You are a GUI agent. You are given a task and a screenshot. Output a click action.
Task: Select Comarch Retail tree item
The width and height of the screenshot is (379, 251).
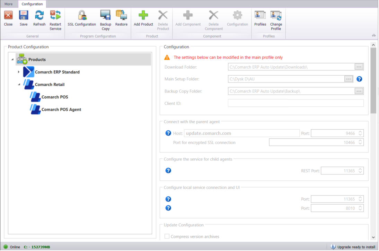pos(50,84)
